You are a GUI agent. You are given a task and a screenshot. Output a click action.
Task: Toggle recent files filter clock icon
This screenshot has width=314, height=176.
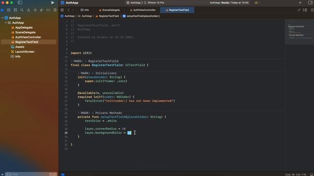point(51,174)
